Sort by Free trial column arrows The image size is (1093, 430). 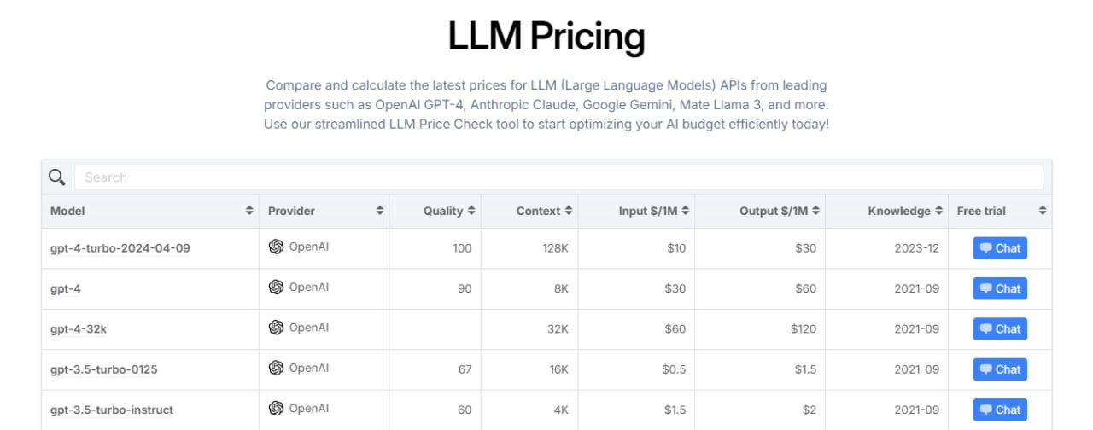[x=1043, y=211]
